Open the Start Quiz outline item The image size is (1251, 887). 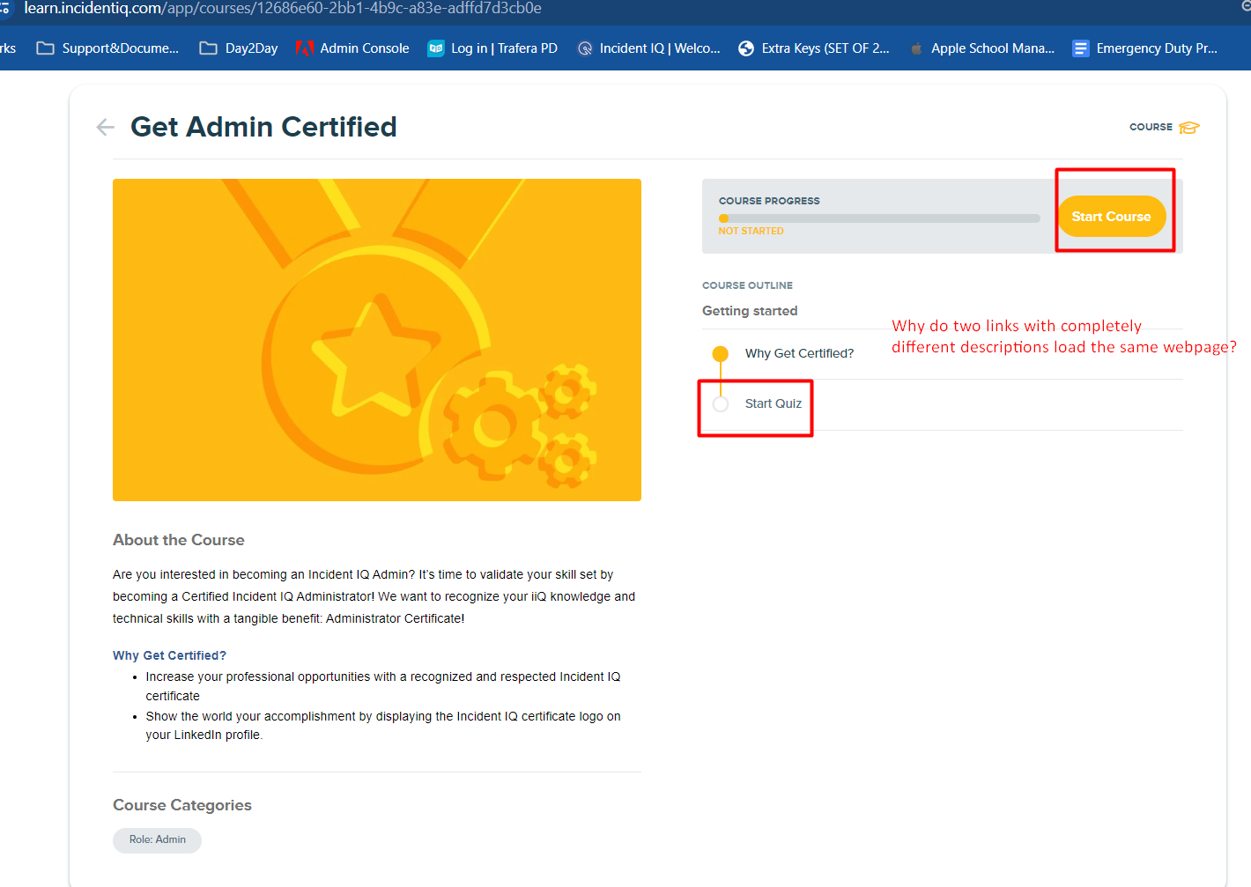[x=774, y=403]
